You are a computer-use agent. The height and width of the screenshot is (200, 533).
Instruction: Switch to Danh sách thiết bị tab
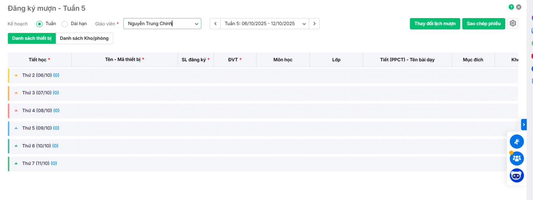[x=32, y=38]
